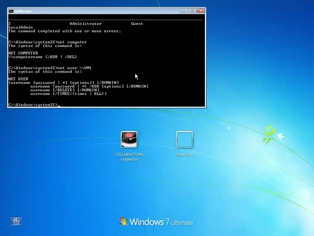The image size is (314, 236).
Task: Click the 'Other User' label text
Action: [x=184, y=155]
